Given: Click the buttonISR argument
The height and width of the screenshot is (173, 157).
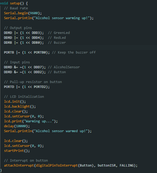Looking at the screenshot, I should pyautogui.click(x=106, y=166).
